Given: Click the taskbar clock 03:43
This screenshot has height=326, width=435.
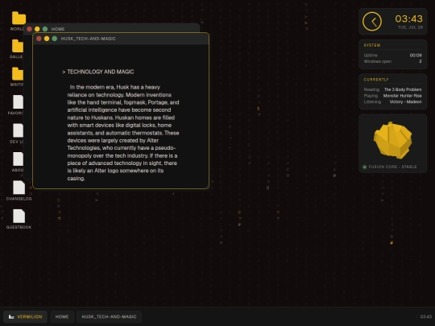Looking at the screenshot, I should [425, 316].
